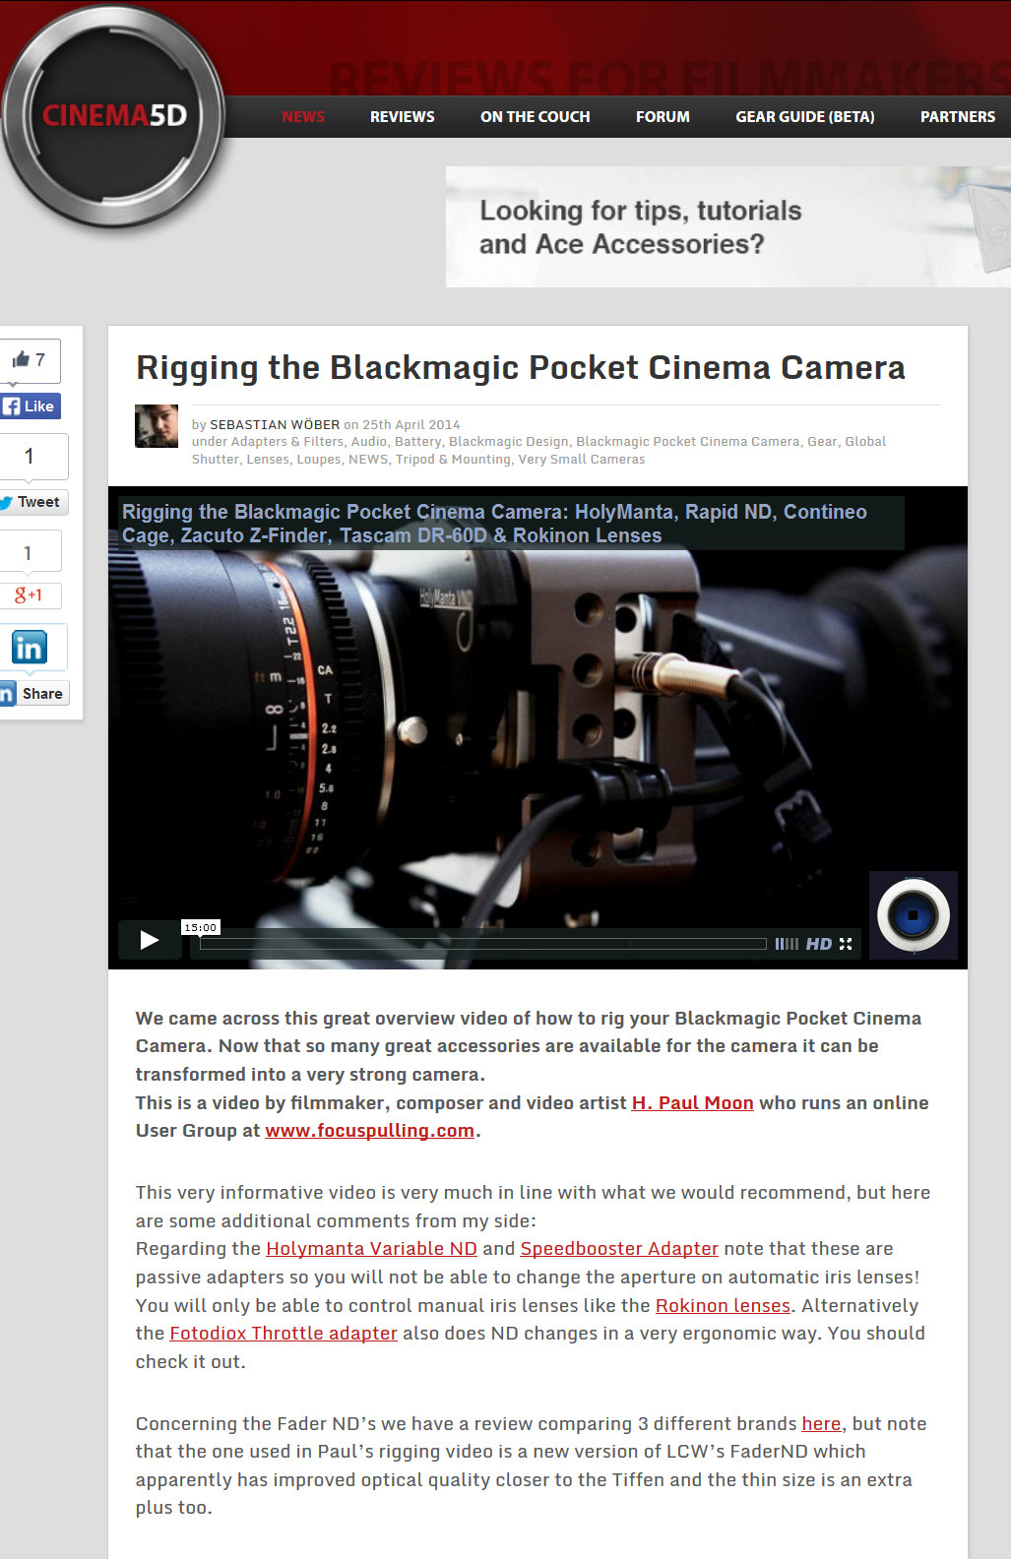Click the Cinema5D logo
The image size is (1011, 1559).
click(113, 116)
